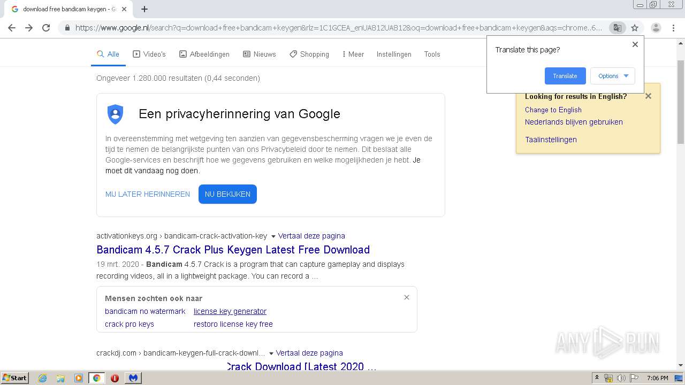Open Instellingen search settings
Image resolution: width=685 pixels, height=385 pixels.
click(394, 54)
